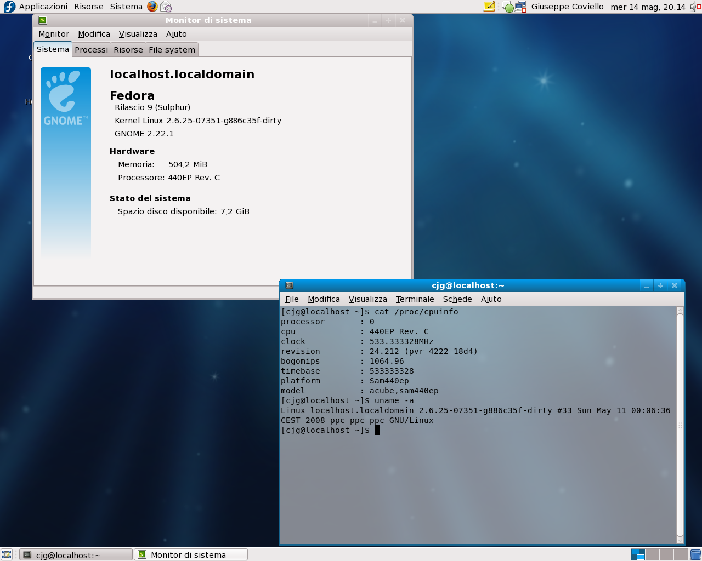This screenshot has width=702, height=561.
Task: Click the System Monitor title bar icon
Action: pyautogui.click(x=43, y=20)
